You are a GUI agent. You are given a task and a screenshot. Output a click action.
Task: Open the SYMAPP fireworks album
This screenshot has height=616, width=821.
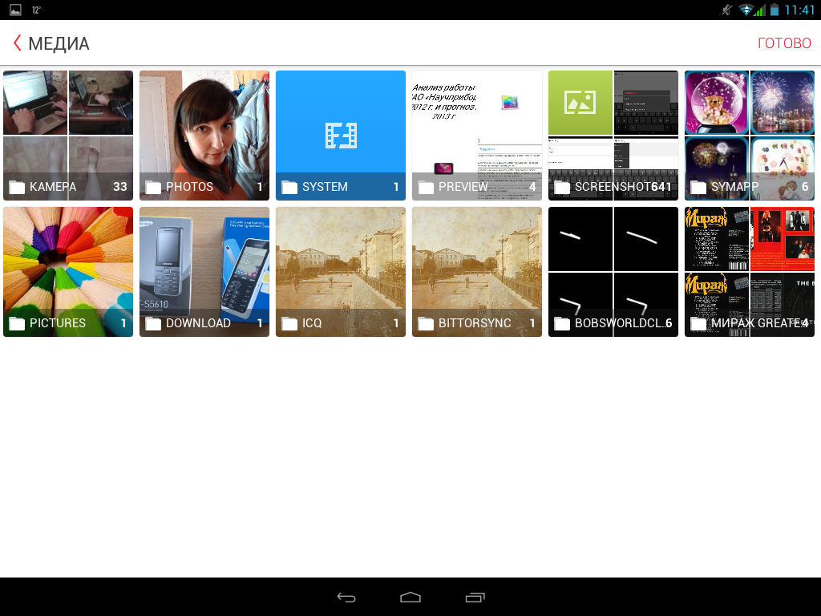tap(750, 135)
